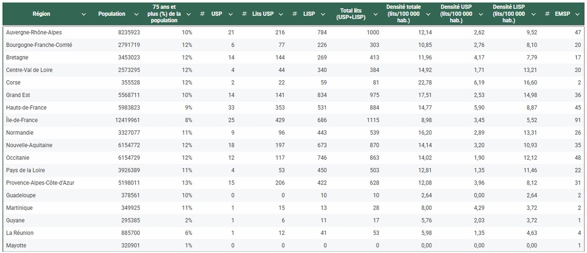Select the Corse row region cell

13,83
